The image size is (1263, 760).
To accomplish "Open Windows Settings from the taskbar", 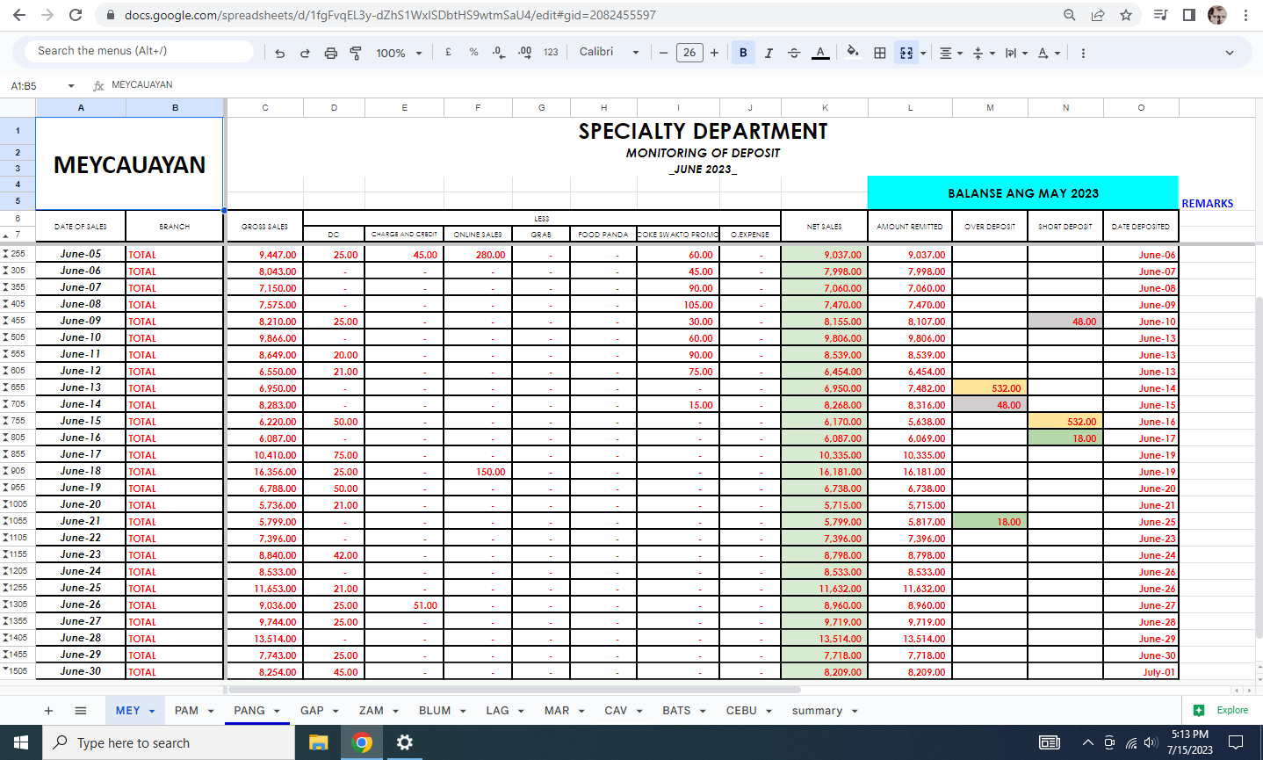I will point(404,742).
